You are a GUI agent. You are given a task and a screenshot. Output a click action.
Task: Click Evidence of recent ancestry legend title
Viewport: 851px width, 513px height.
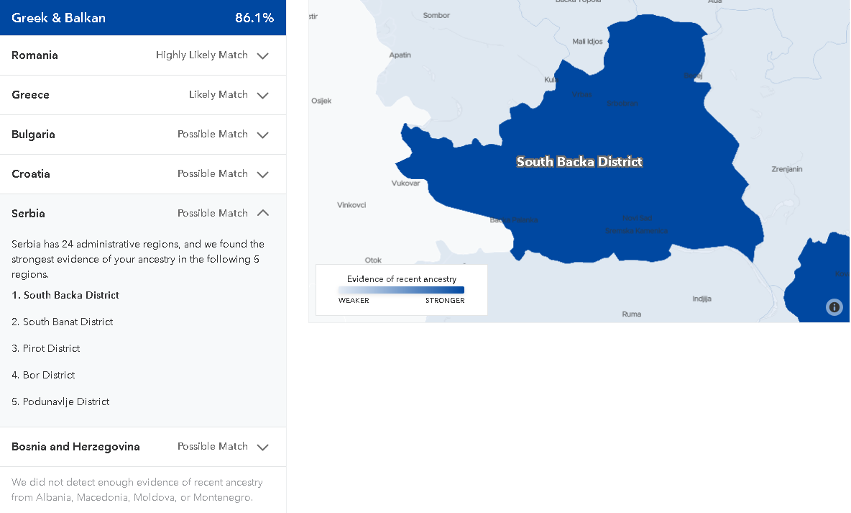tap(402, 278)
